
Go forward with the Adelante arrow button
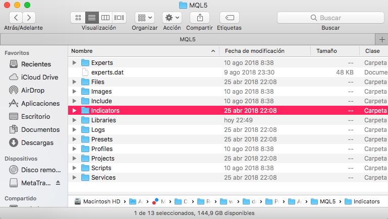click(x=29, y=18)
